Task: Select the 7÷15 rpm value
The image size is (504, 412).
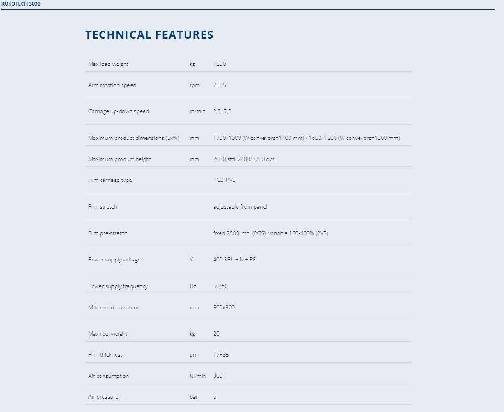Action: tap(220, 85)
